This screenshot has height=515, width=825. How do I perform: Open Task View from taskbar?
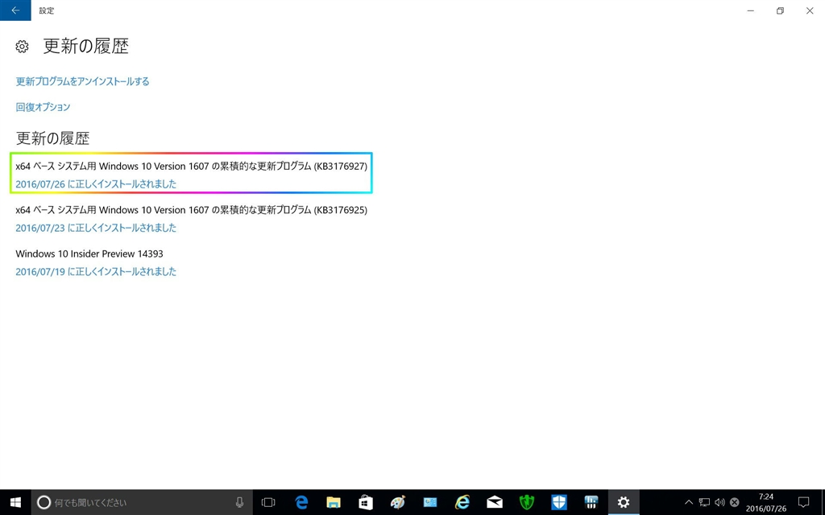268,502
